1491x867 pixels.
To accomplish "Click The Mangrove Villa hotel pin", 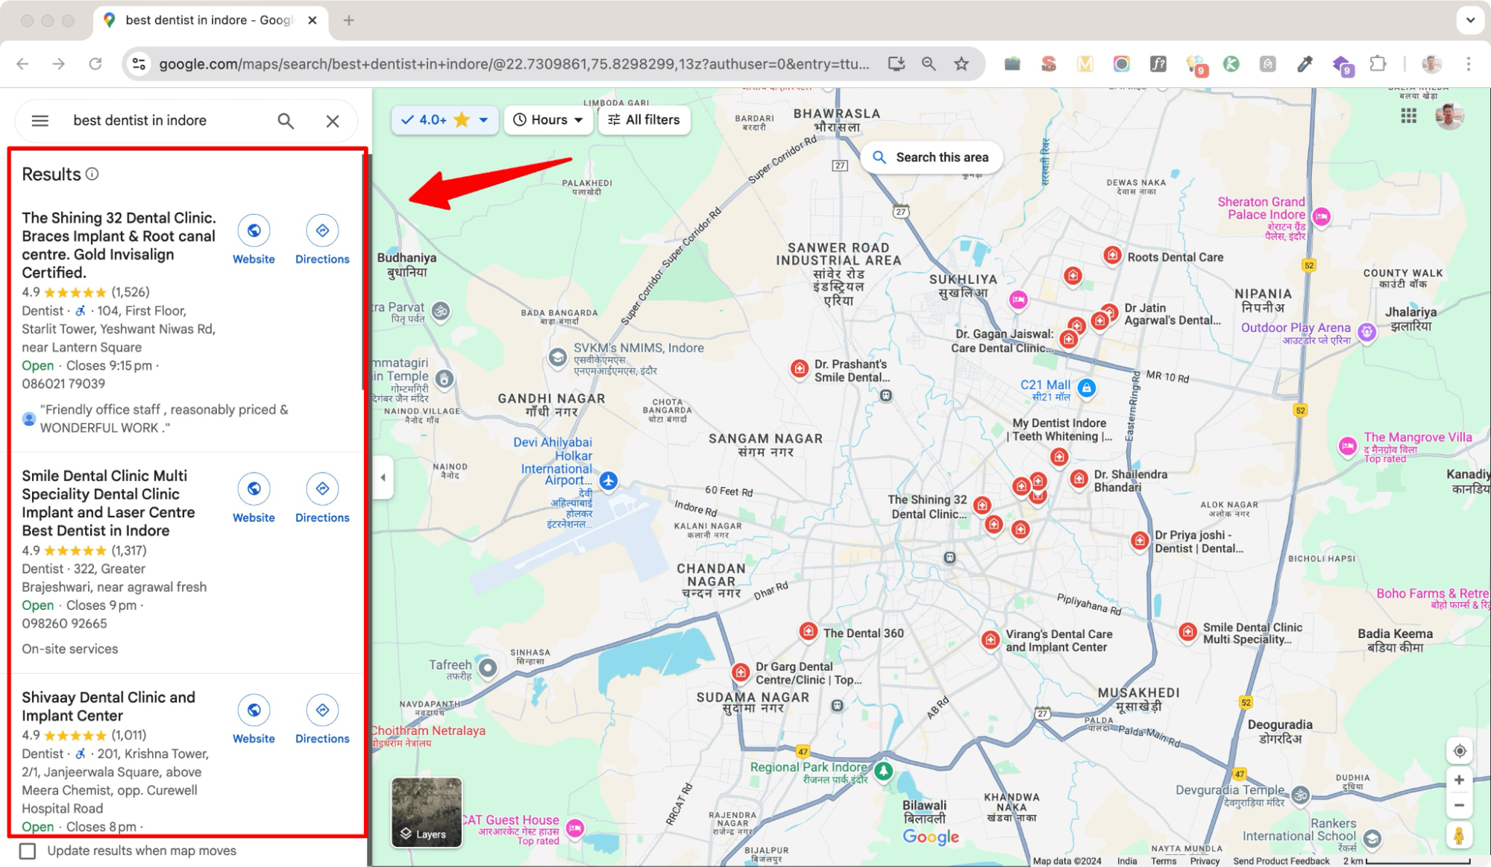I will (1347, 446).
